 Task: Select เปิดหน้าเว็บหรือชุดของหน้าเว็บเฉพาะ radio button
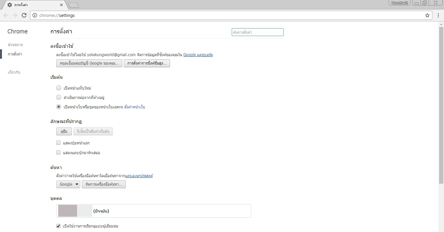click(x=59, y=107)
